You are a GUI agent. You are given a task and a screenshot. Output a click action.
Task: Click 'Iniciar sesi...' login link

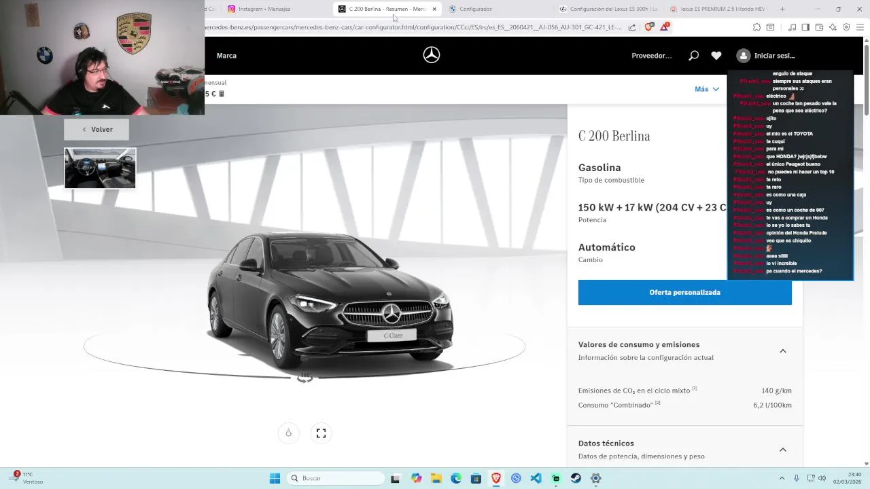point(774,56)
